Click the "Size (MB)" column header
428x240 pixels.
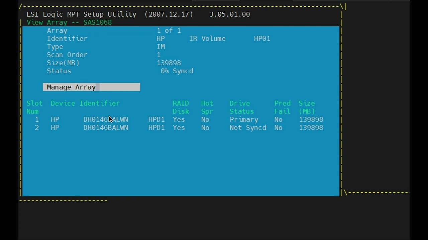(x=307, y=107)
